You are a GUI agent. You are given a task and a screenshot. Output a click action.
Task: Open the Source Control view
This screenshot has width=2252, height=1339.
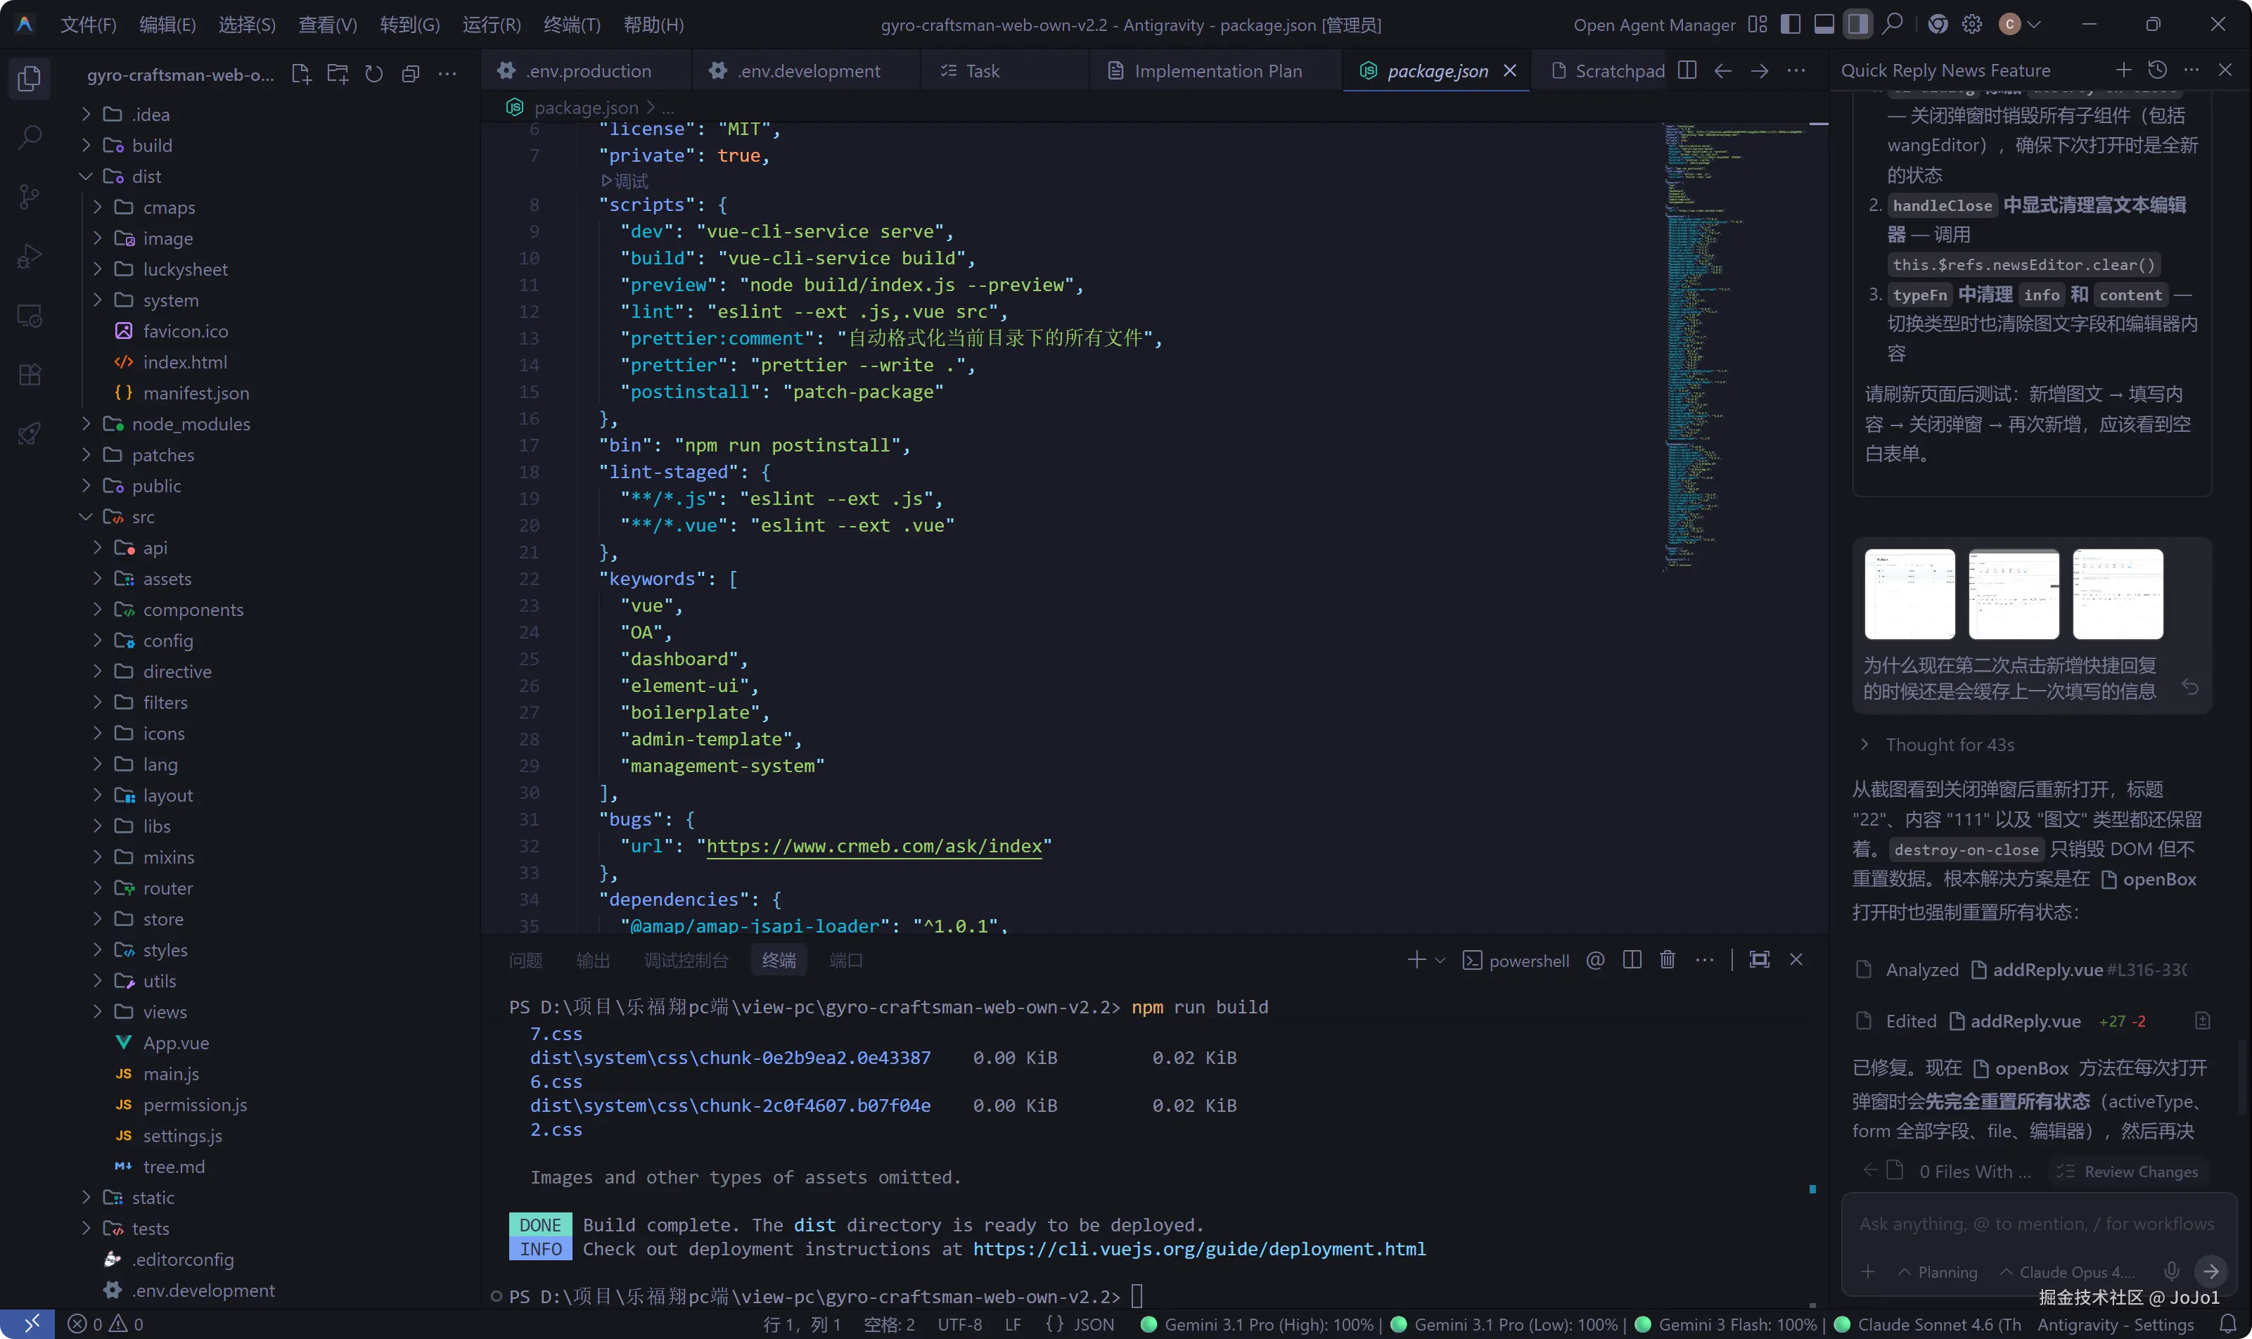coord(30,197)
